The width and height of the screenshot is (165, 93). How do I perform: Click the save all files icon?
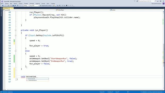(x=15, y=6)
